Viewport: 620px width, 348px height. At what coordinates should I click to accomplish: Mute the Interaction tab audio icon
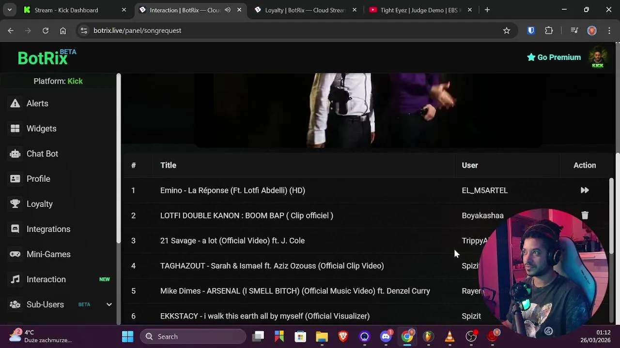click(x=228, y=10)
